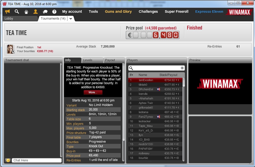Click the player avatar picture
Screen dimensions: 255x167
point(10,49)
